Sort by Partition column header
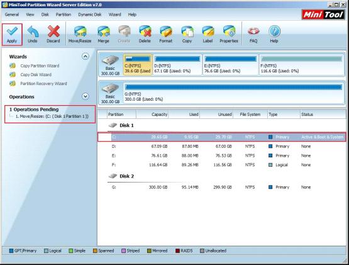Screen dimensions: 349x265 tap(121, 115)
